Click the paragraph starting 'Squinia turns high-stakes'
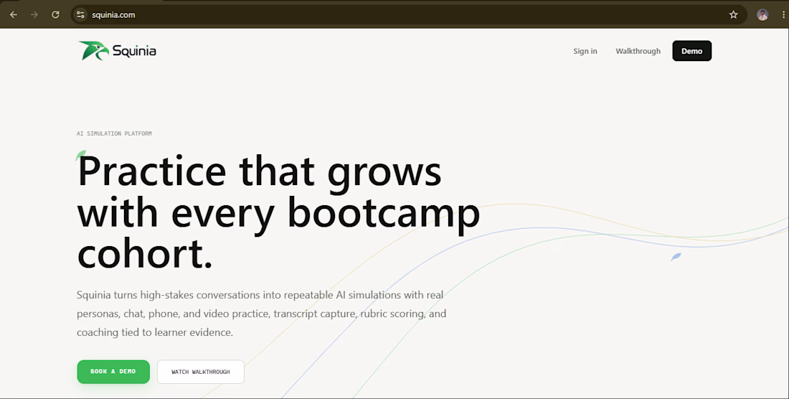 point(262,314)
